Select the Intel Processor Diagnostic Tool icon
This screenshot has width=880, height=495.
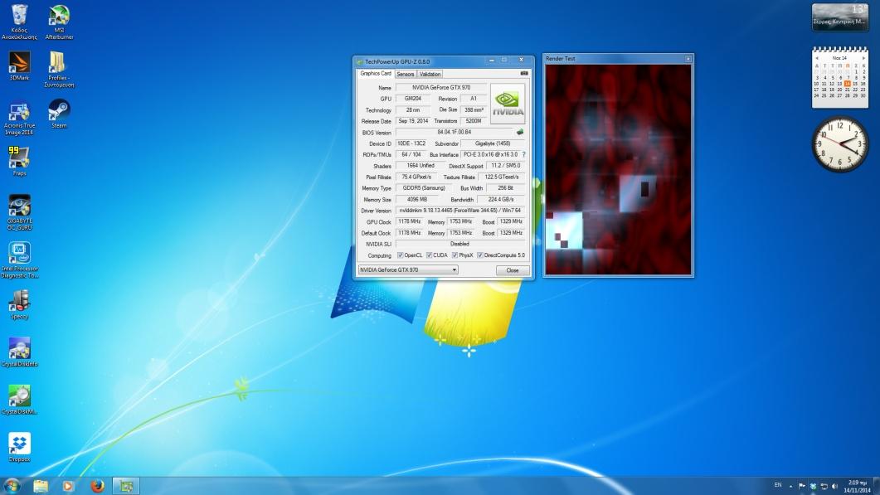pyautogui.click(x=19, y=260)
